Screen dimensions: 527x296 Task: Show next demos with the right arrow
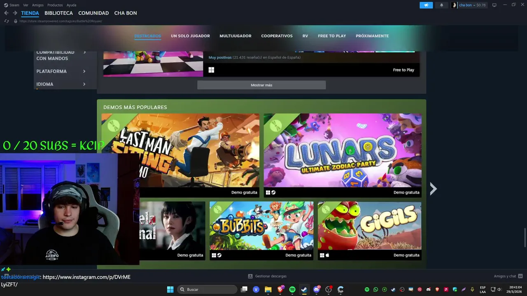(x=433, y=189)
